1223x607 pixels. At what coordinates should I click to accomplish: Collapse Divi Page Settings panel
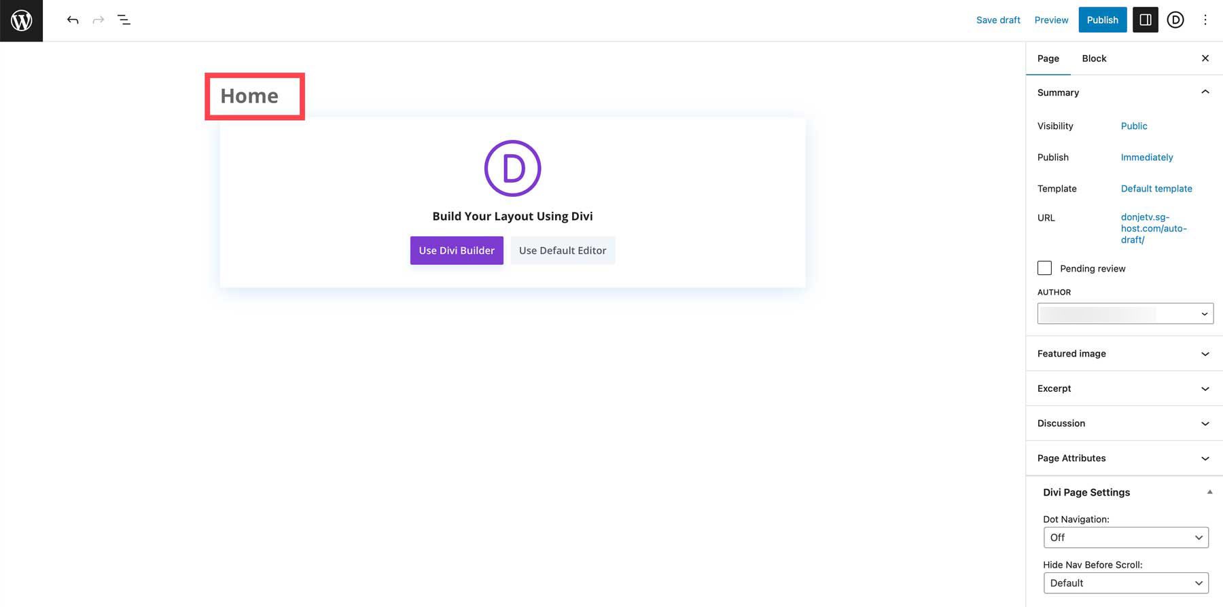tap(1209, 492)
